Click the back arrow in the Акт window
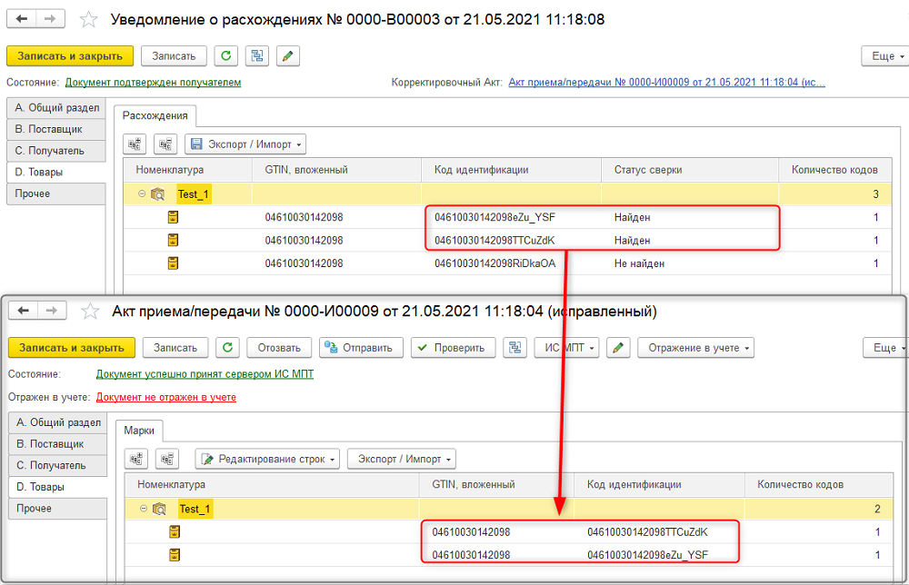This screenshot has height=585, width=909. click(24, 311)
